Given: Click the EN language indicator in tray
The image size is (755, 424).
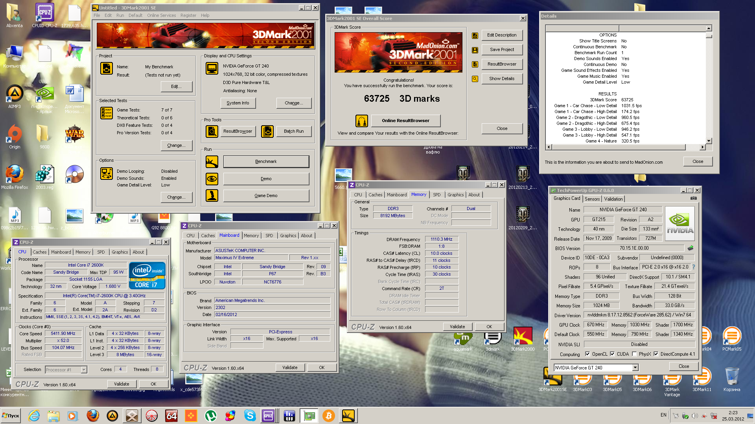Looking at the screenshot, I should pos(663,415).
